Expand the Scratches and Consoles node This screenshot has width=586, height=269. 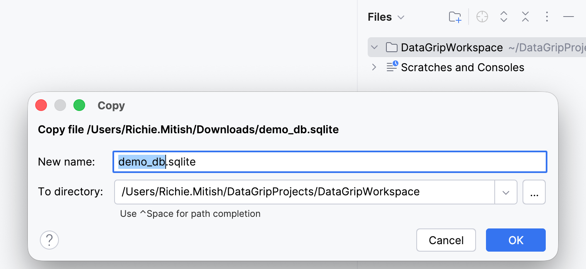point(374,67)
